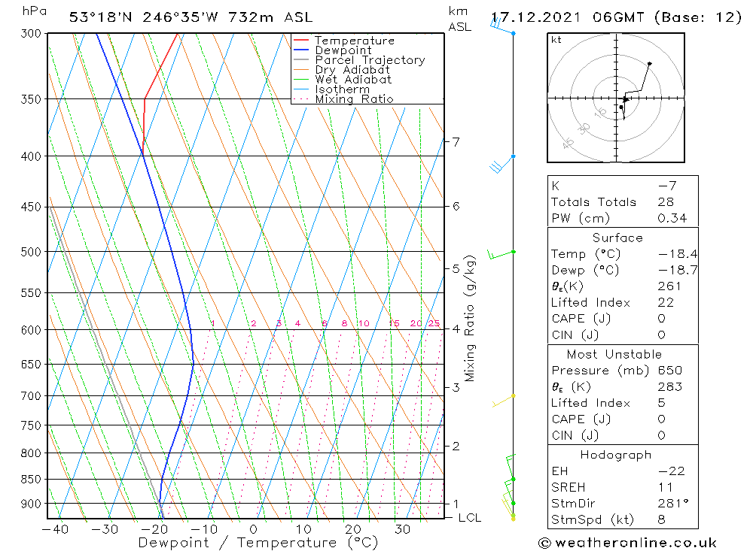Click the 732m ASL elevation text
Viewport: 753px width, 551px height.
(x=270, y=18)
